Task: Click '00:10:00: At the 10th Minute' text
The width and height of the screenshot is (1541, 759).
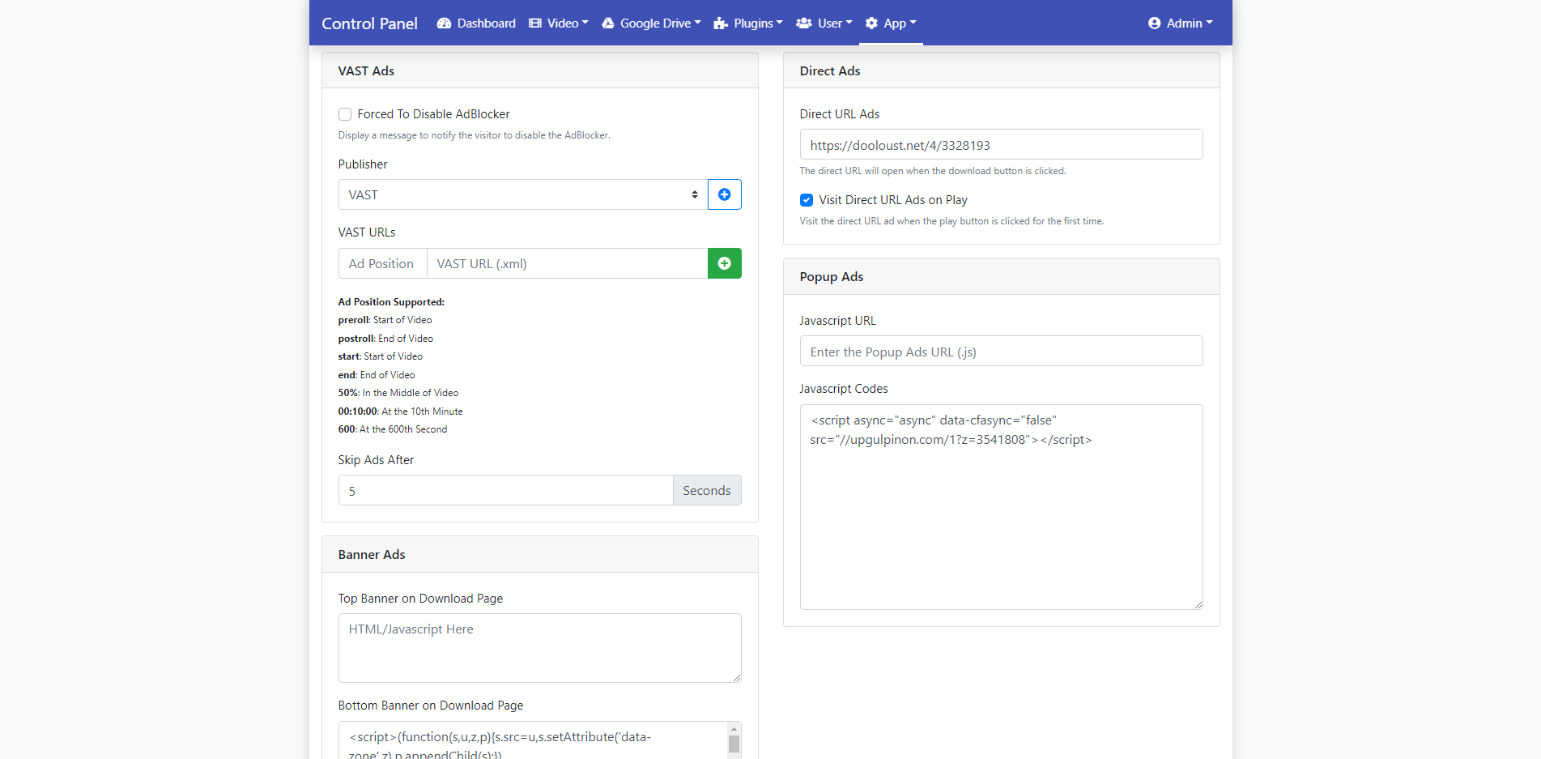Action: [401, 411]
